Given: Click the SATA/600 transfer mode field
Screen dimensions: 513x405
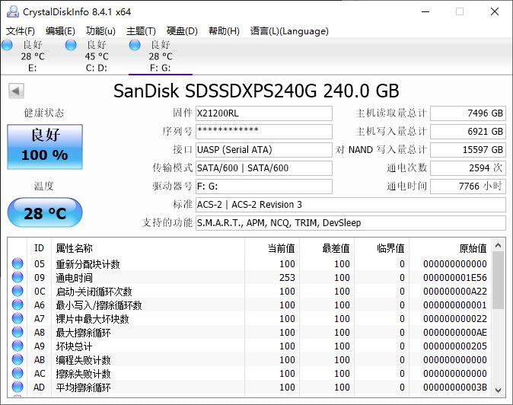Looking at the screenshot, I should [x=263, y=168].
